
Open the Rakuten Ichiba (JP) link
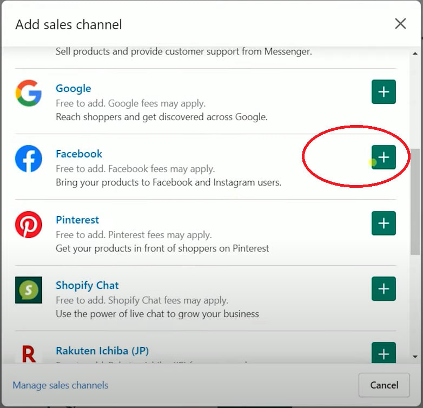tap(102, 351)
